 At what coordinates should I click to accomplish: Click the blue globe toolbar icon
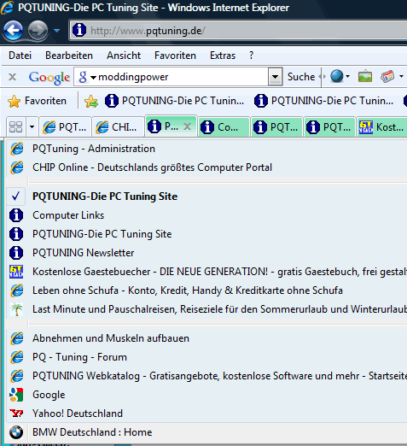pyautogui.click(x=337, y=76)
